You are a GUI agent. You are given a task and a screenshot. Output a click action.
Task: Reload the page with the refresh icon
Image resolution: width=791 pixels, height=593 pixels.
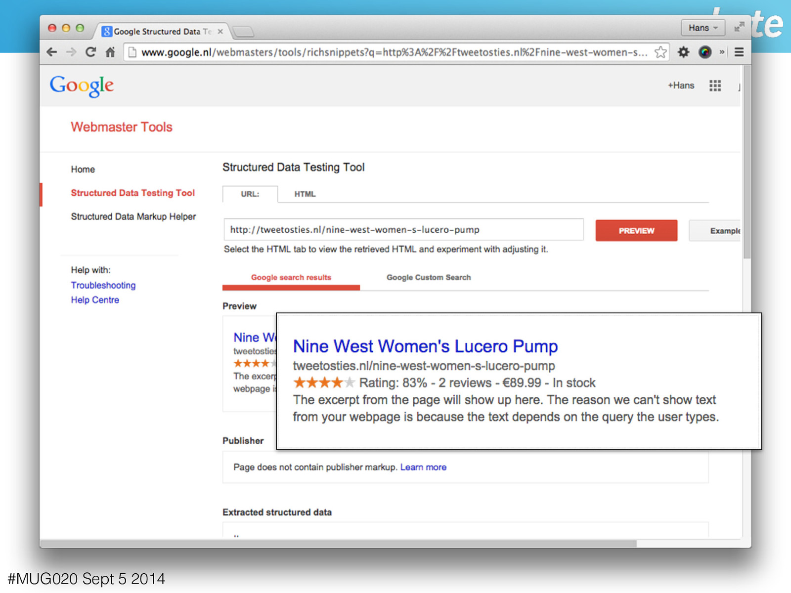click(90, 52)
